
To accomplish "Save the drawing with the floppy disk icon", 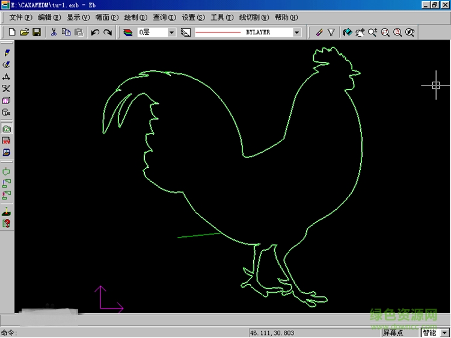I will (36, 32).
